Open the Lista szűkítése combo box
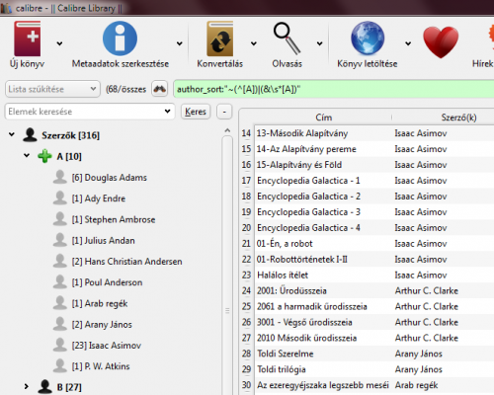The height and width of the screenshot is (395, 494). coord(52,89)
